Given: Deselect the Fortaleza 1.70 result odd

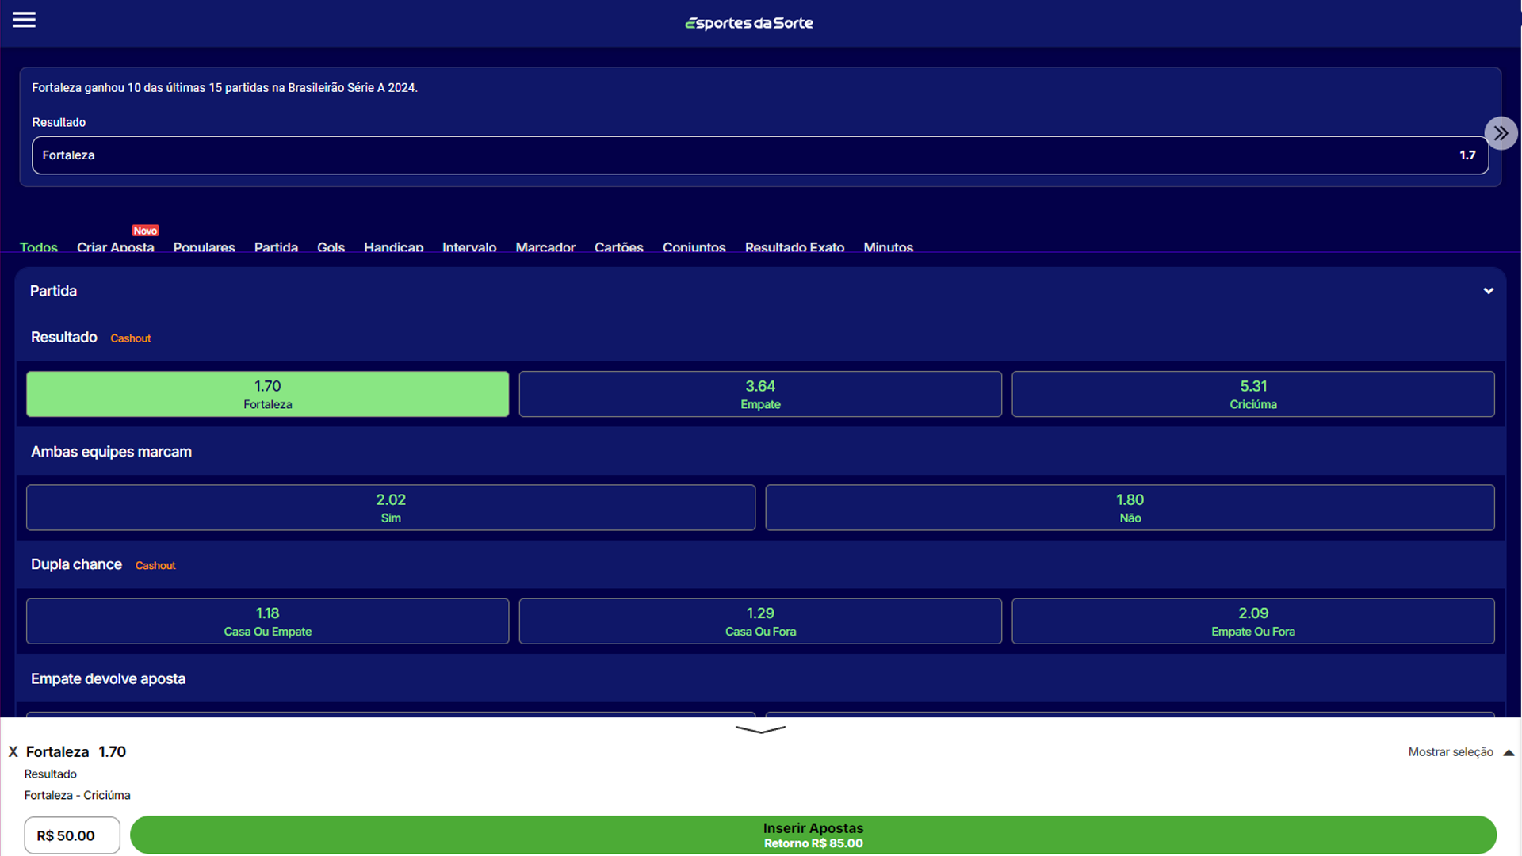Looking at the screenshot, I should point(268,394).
